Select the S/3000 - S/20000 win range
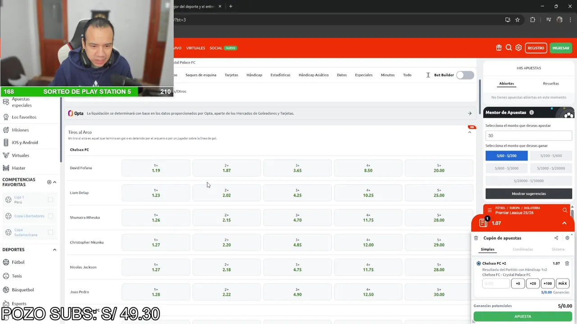This screenshot has width=577, height=324. [x=551, y=168]
